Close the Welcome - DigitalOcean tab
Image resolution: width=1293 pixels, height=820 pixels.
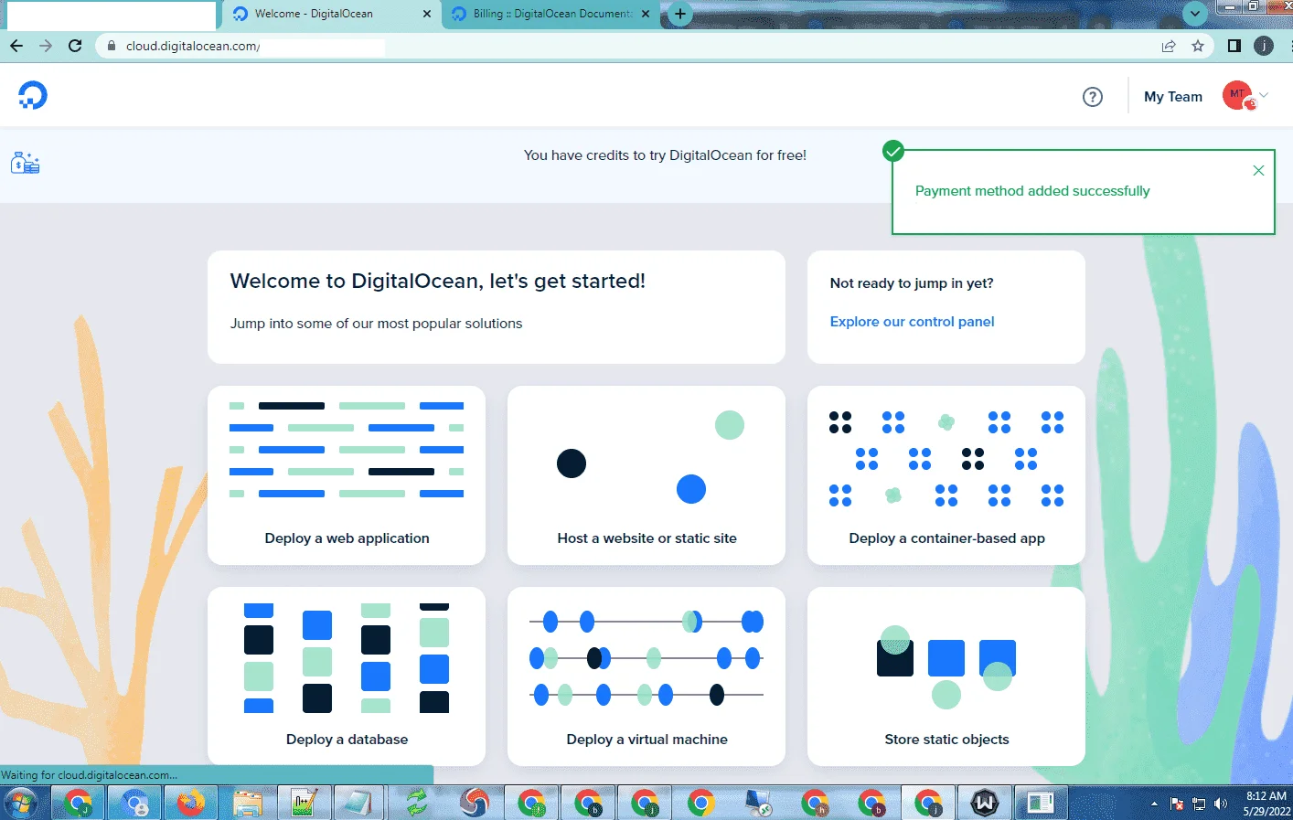427,14
